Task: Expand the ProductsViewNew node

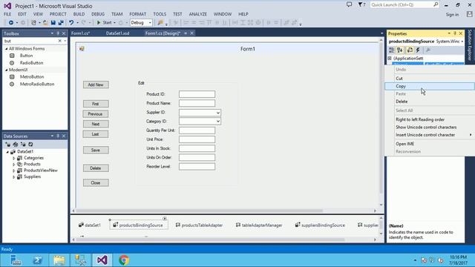Action: click(13, 171)
